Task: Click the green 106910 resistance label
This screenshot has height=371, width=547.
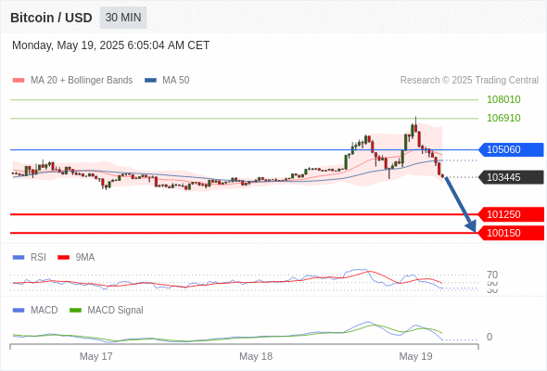Action: (503, 118)
